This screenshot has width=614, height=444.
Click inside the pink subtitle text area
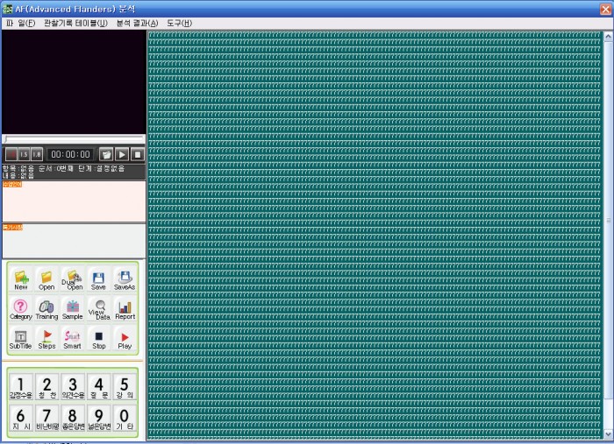coord(74,201)
